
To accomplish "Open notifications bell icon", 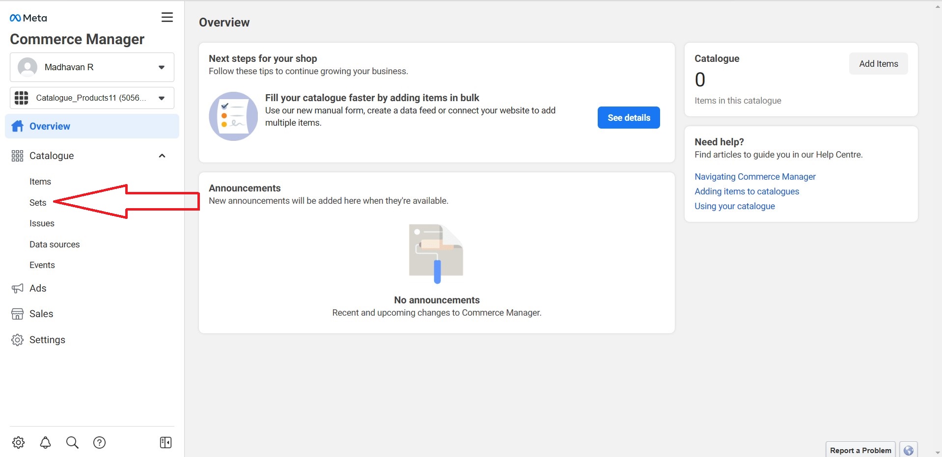I will 45,442.
